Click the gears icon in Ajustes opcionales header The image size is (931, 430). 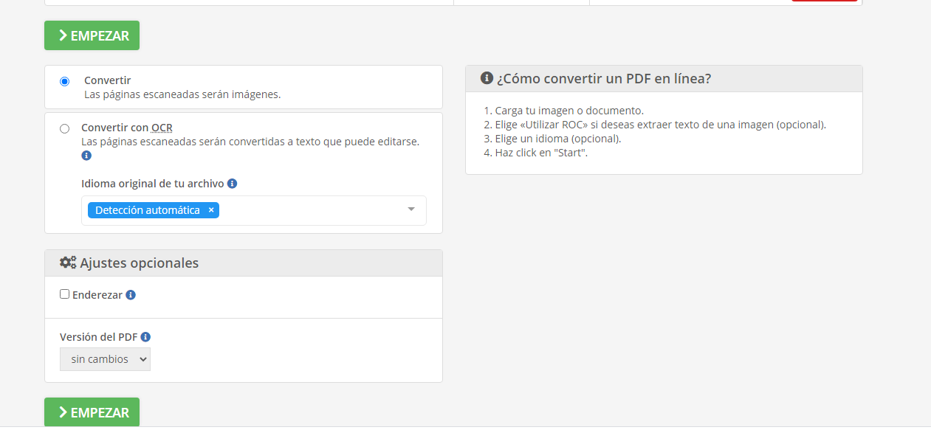[68, 263]
